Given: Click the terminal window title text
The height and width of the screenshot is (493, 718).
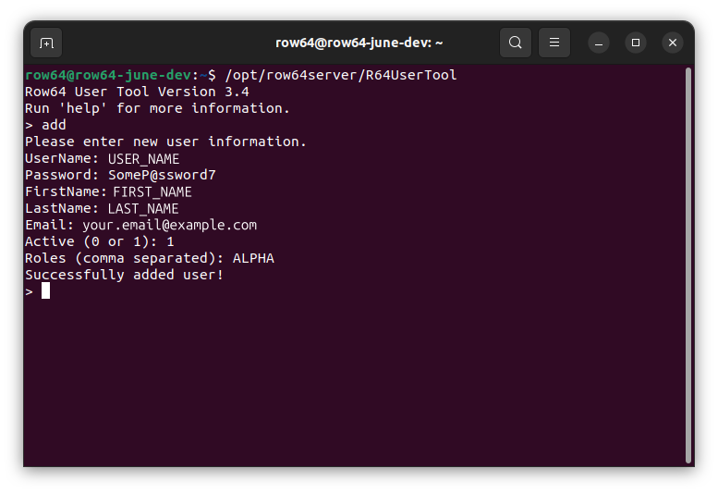Looking at the screenshot, I should pos(359,43).
